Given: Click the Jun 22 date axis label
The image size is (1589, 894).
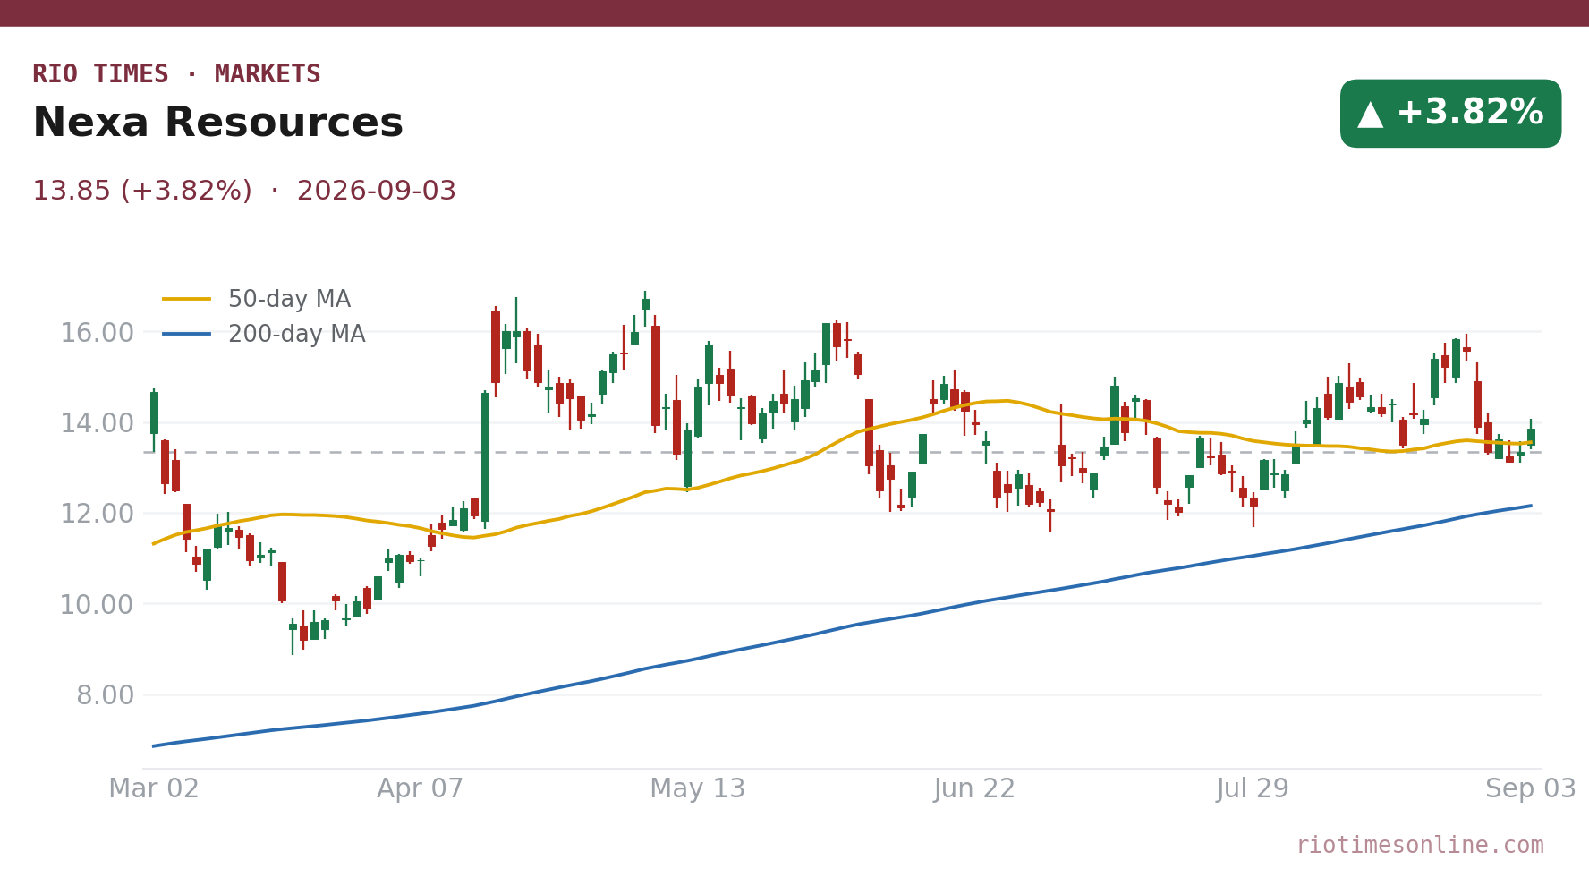Looking at the screenshot, I should tap(975, 789).
